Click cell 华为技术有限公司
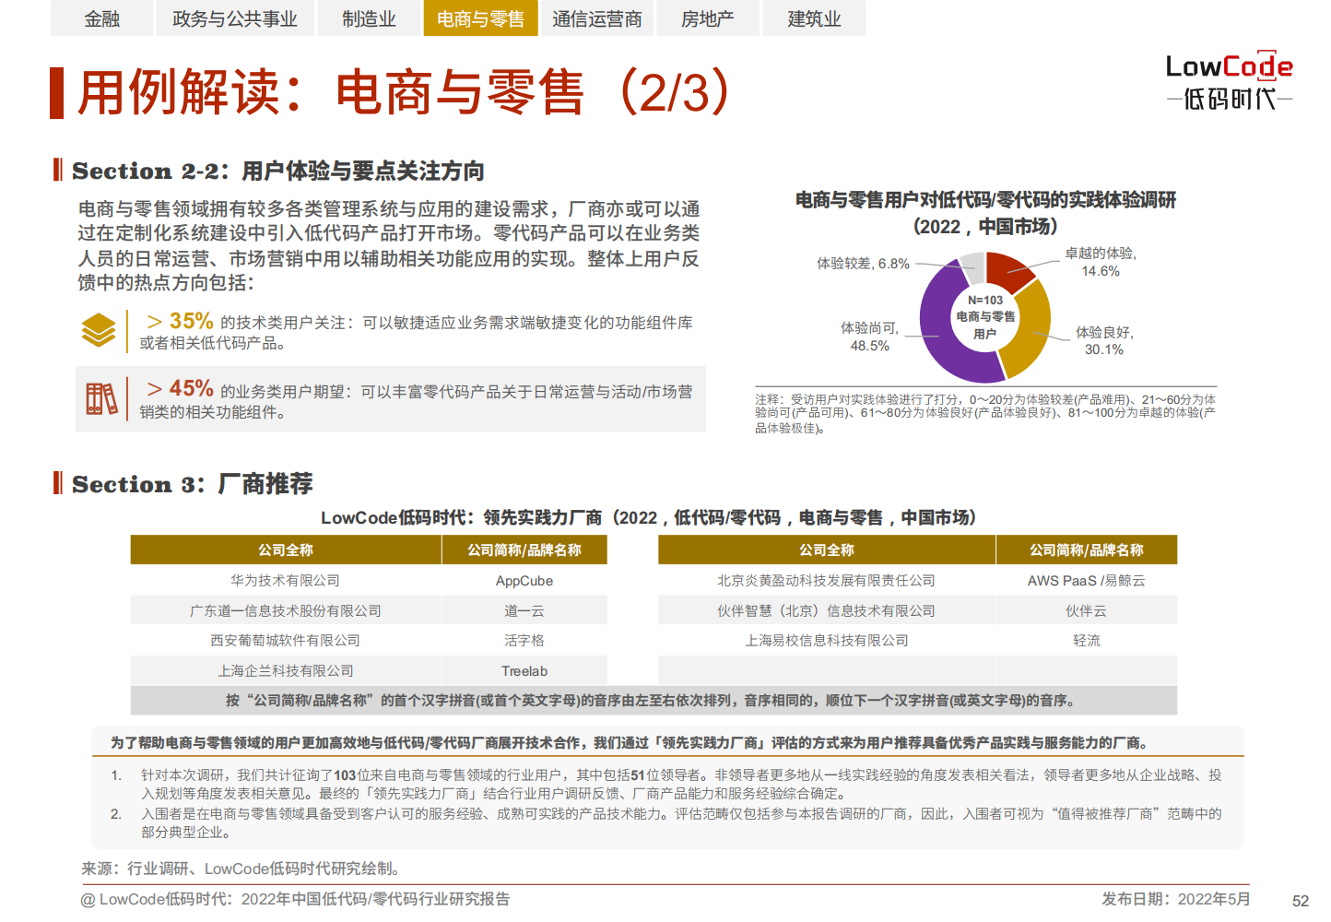This screenshot has height=922, width=1331. click(286, 580)
